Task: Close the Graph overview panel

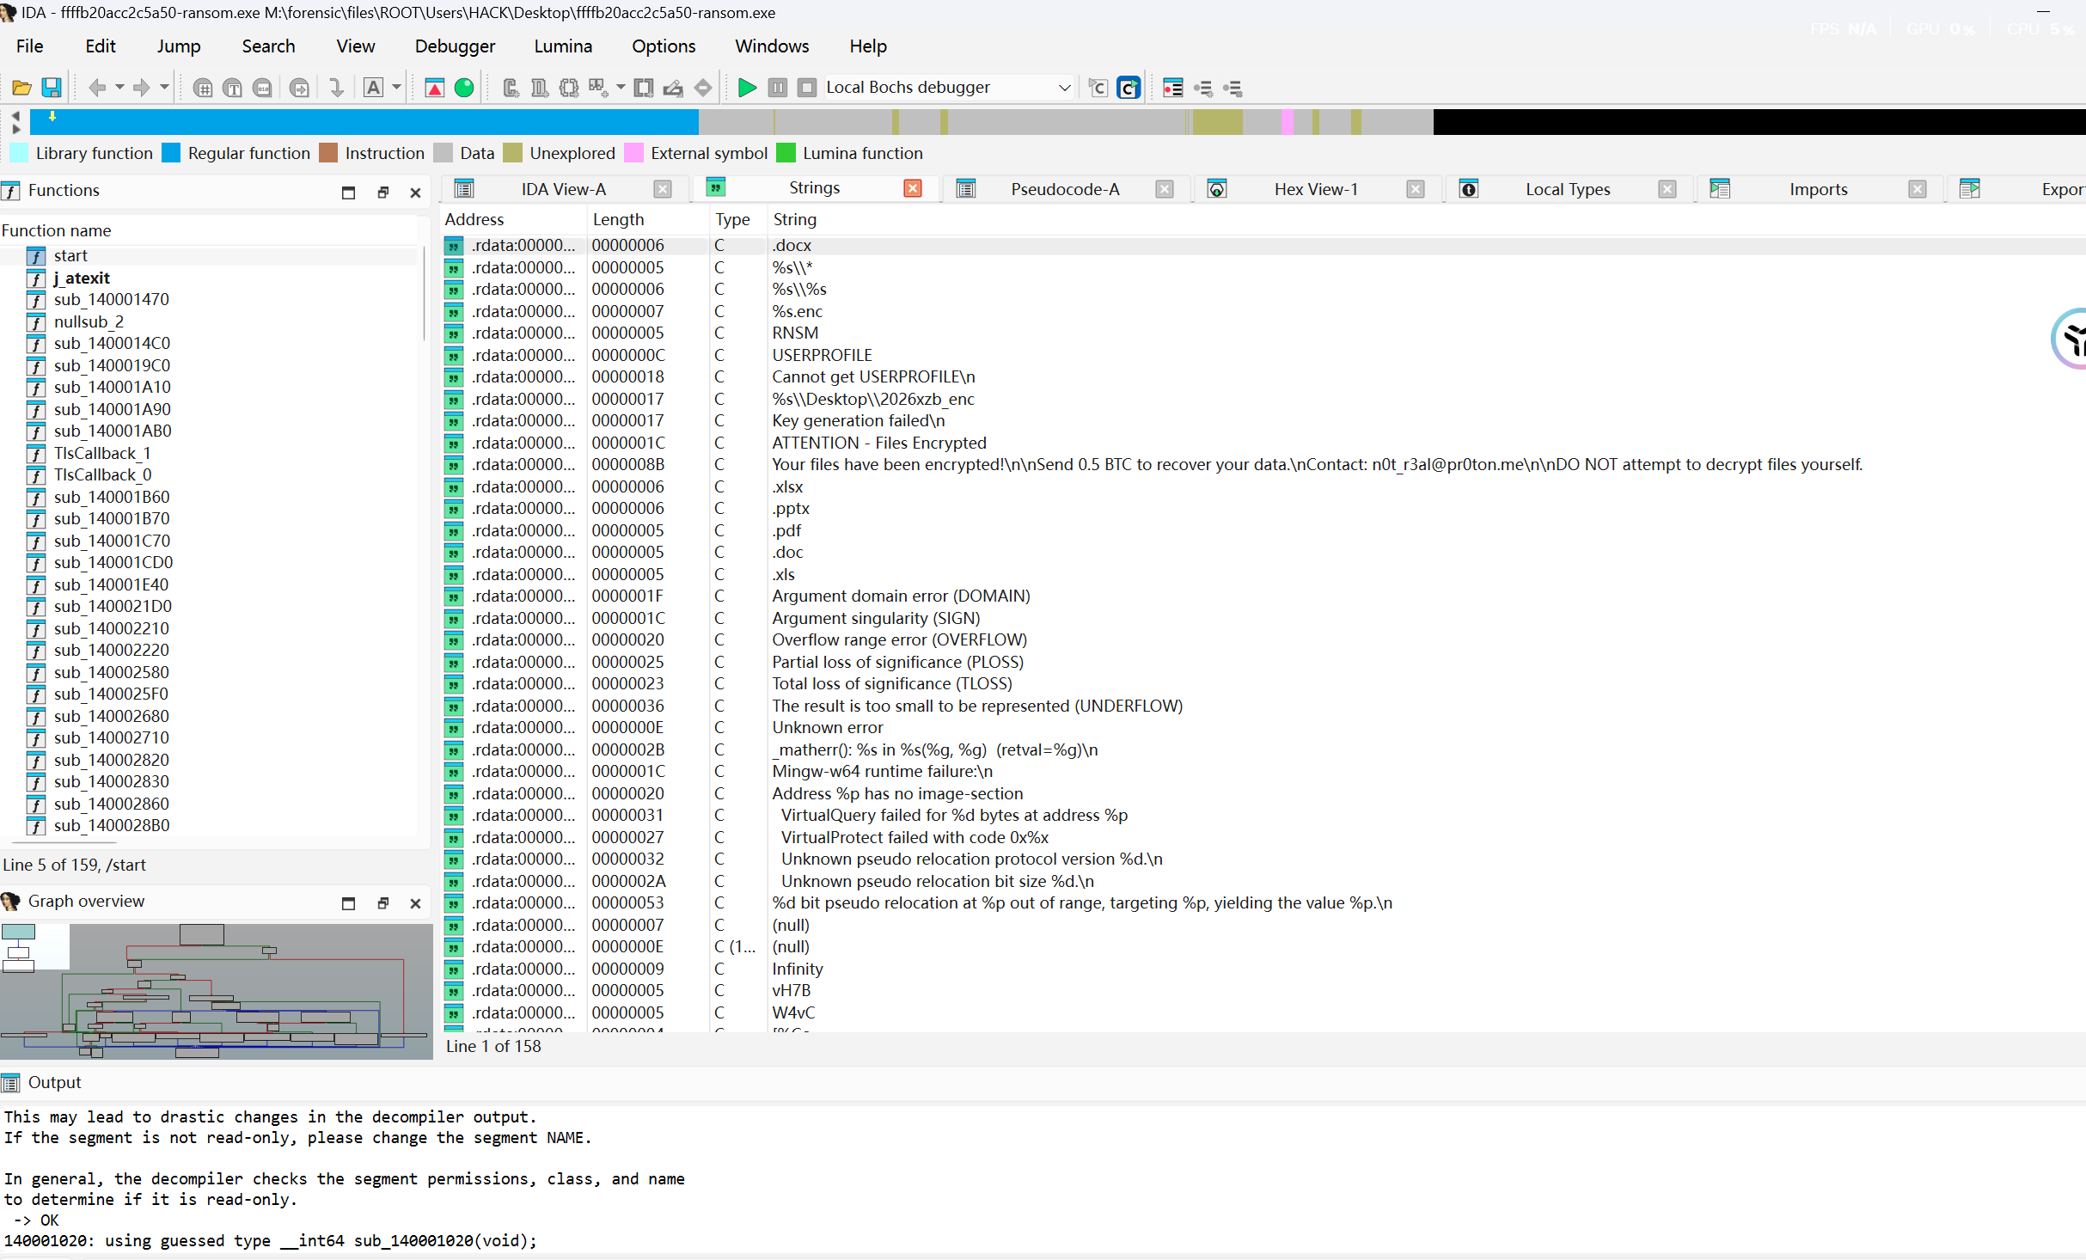Action: 415,903
